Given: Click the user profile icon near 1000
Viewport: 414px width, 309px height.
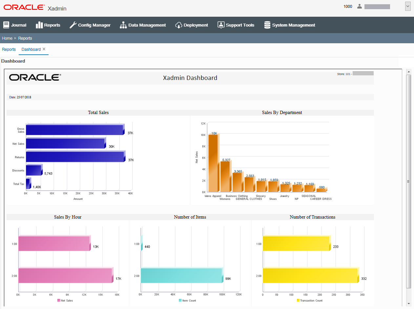Looking at the screenshot, I should [x=359, y=6].
